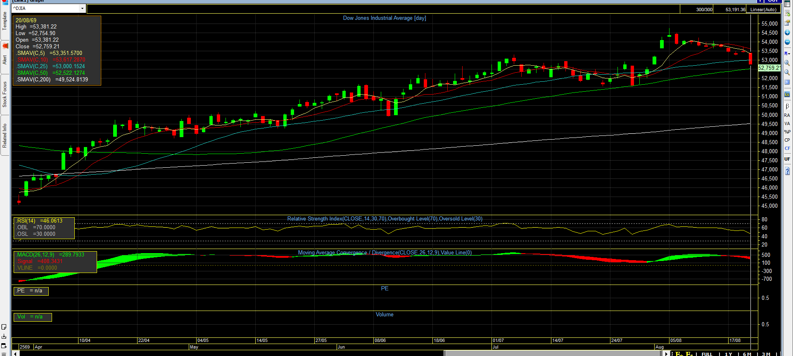The width and height of the screenshot is (793, 356).
Task: Click the download arrow icon at lower left
Action: point(4,337)
